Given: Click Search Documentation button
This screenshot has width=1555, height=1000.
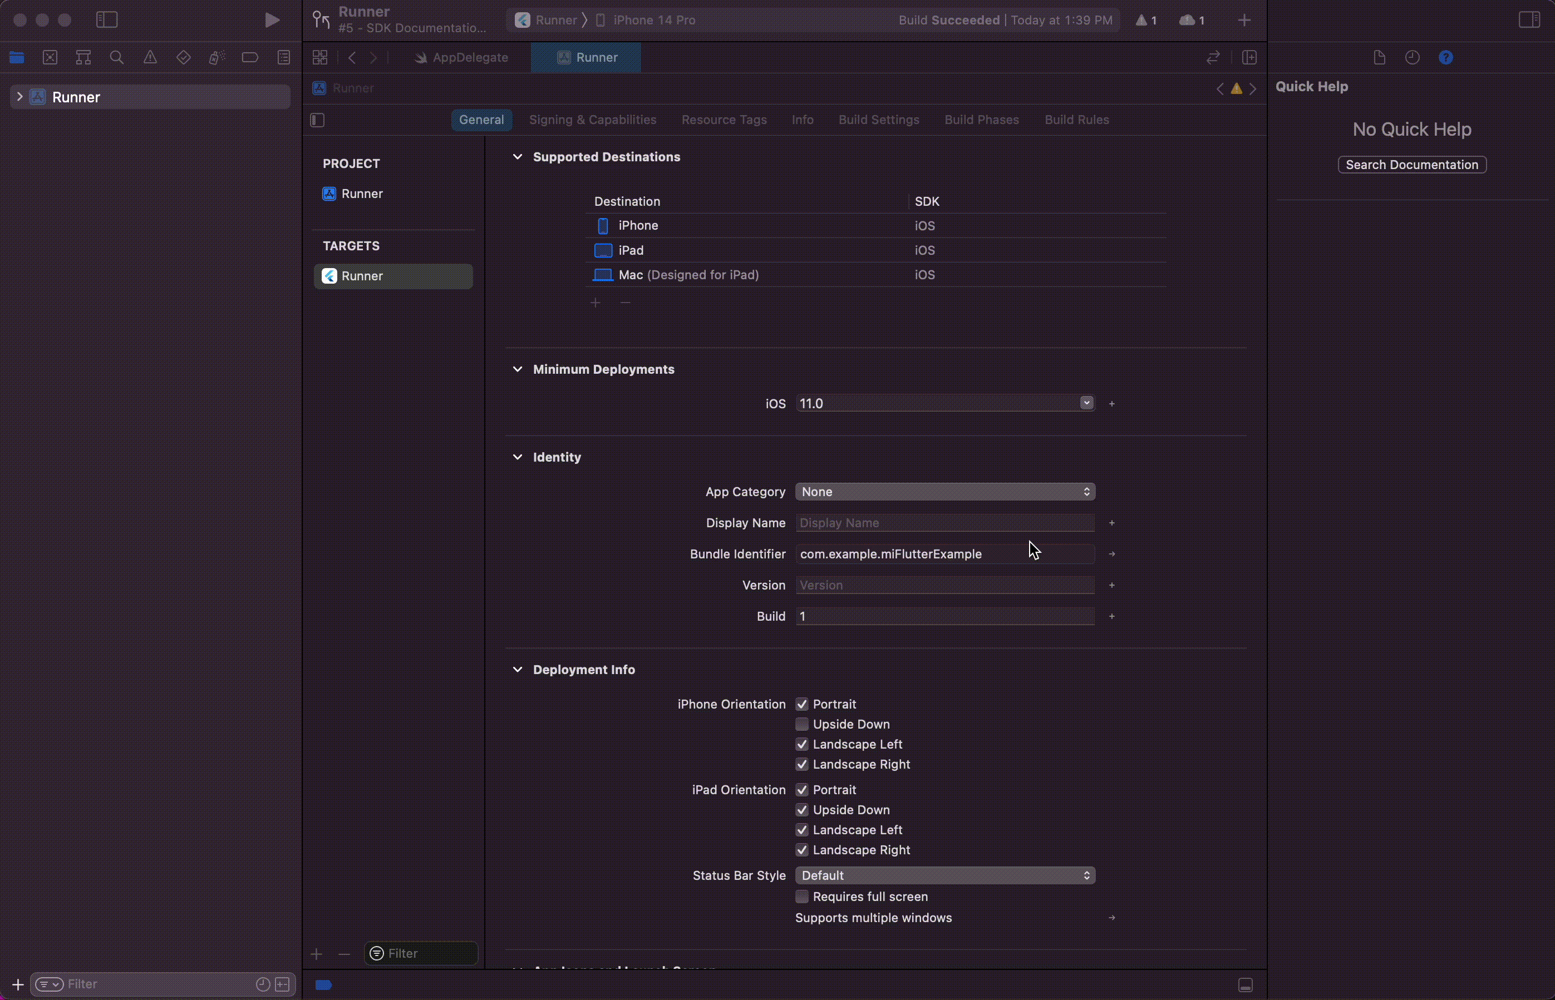Looking at the screenshot, I should pos(1412,164).
